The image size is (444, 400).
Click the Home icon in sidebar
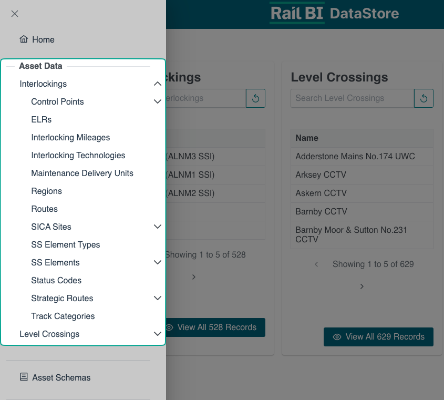24,39
